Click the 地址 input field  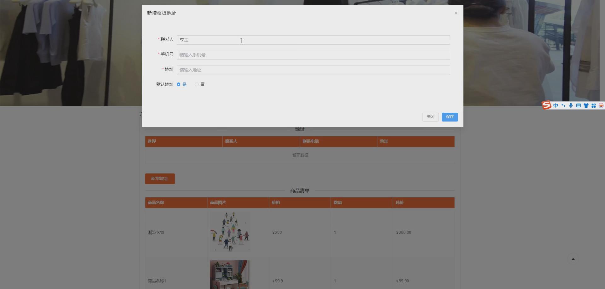(x=313, y=70)
